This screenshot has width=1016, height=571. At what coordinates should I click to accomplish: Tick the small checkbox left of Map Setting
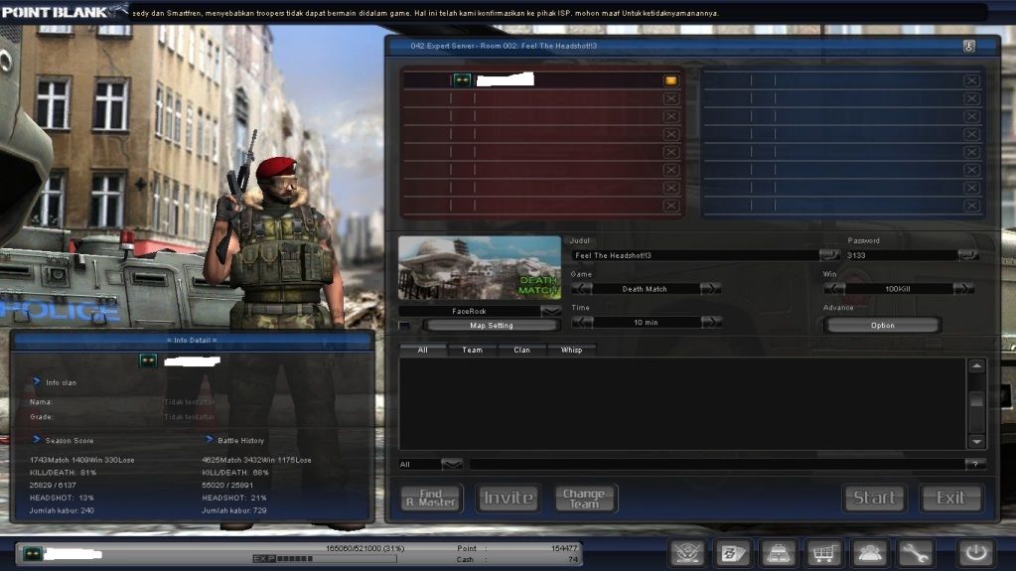[405, 326]
